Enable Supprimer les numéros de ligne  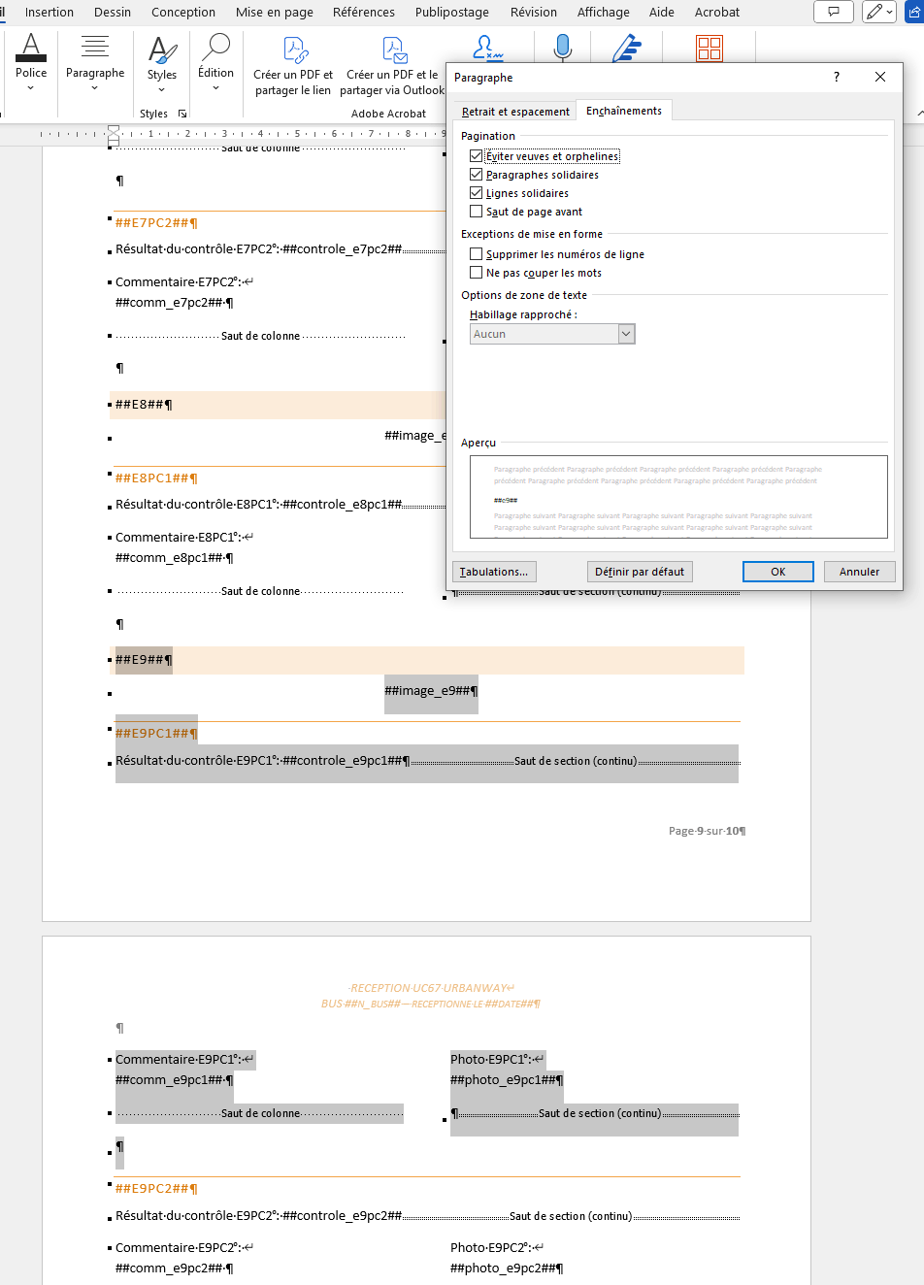pyautogui.click(x=476, y=254)
